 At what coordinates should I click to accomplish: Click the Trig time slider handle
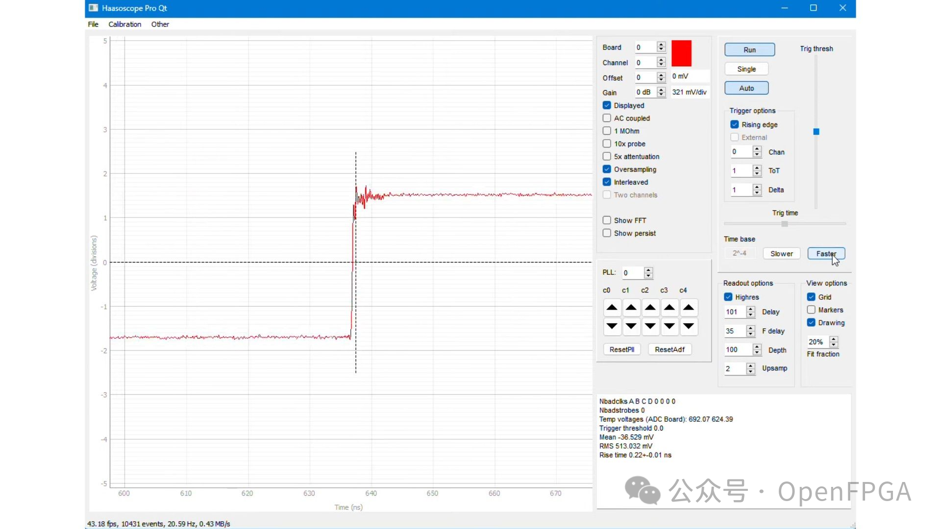785,223
